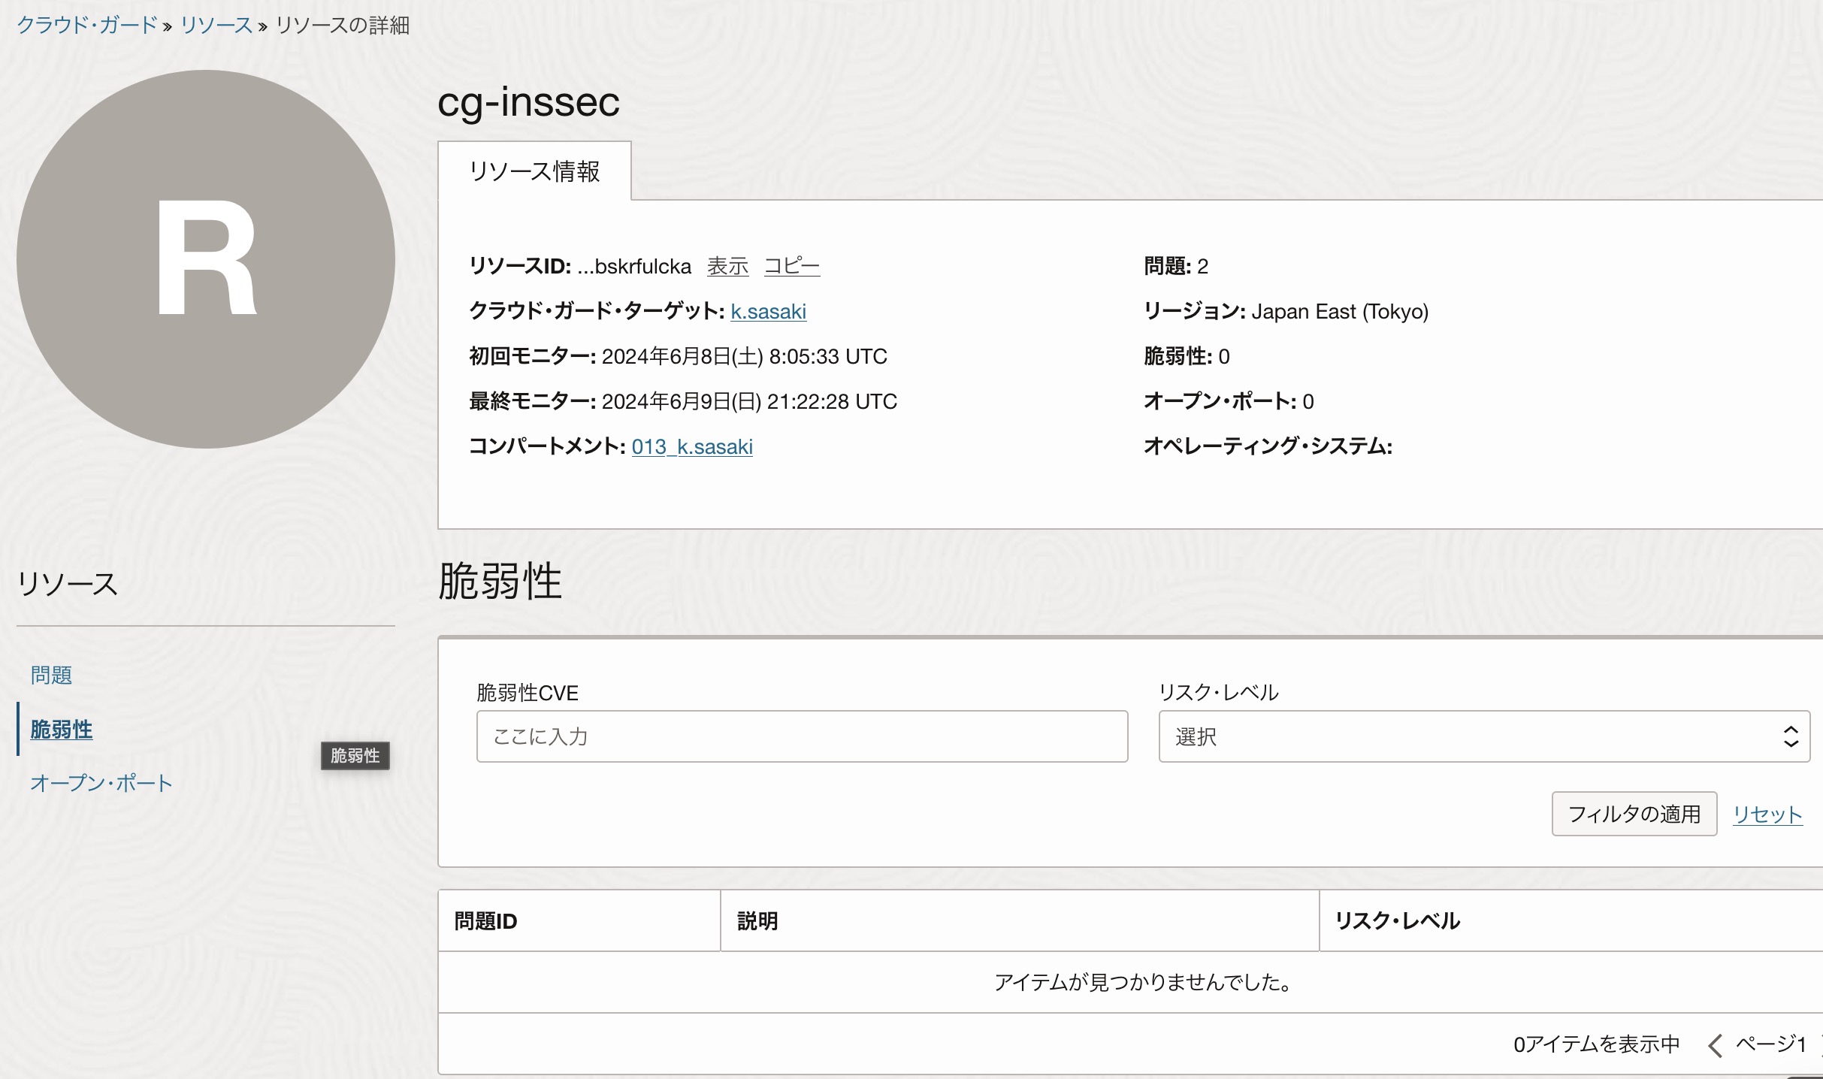Click the フィルタの適用 button
This screenshot has width=1823, height=1079.
[x=1634, y=814]
